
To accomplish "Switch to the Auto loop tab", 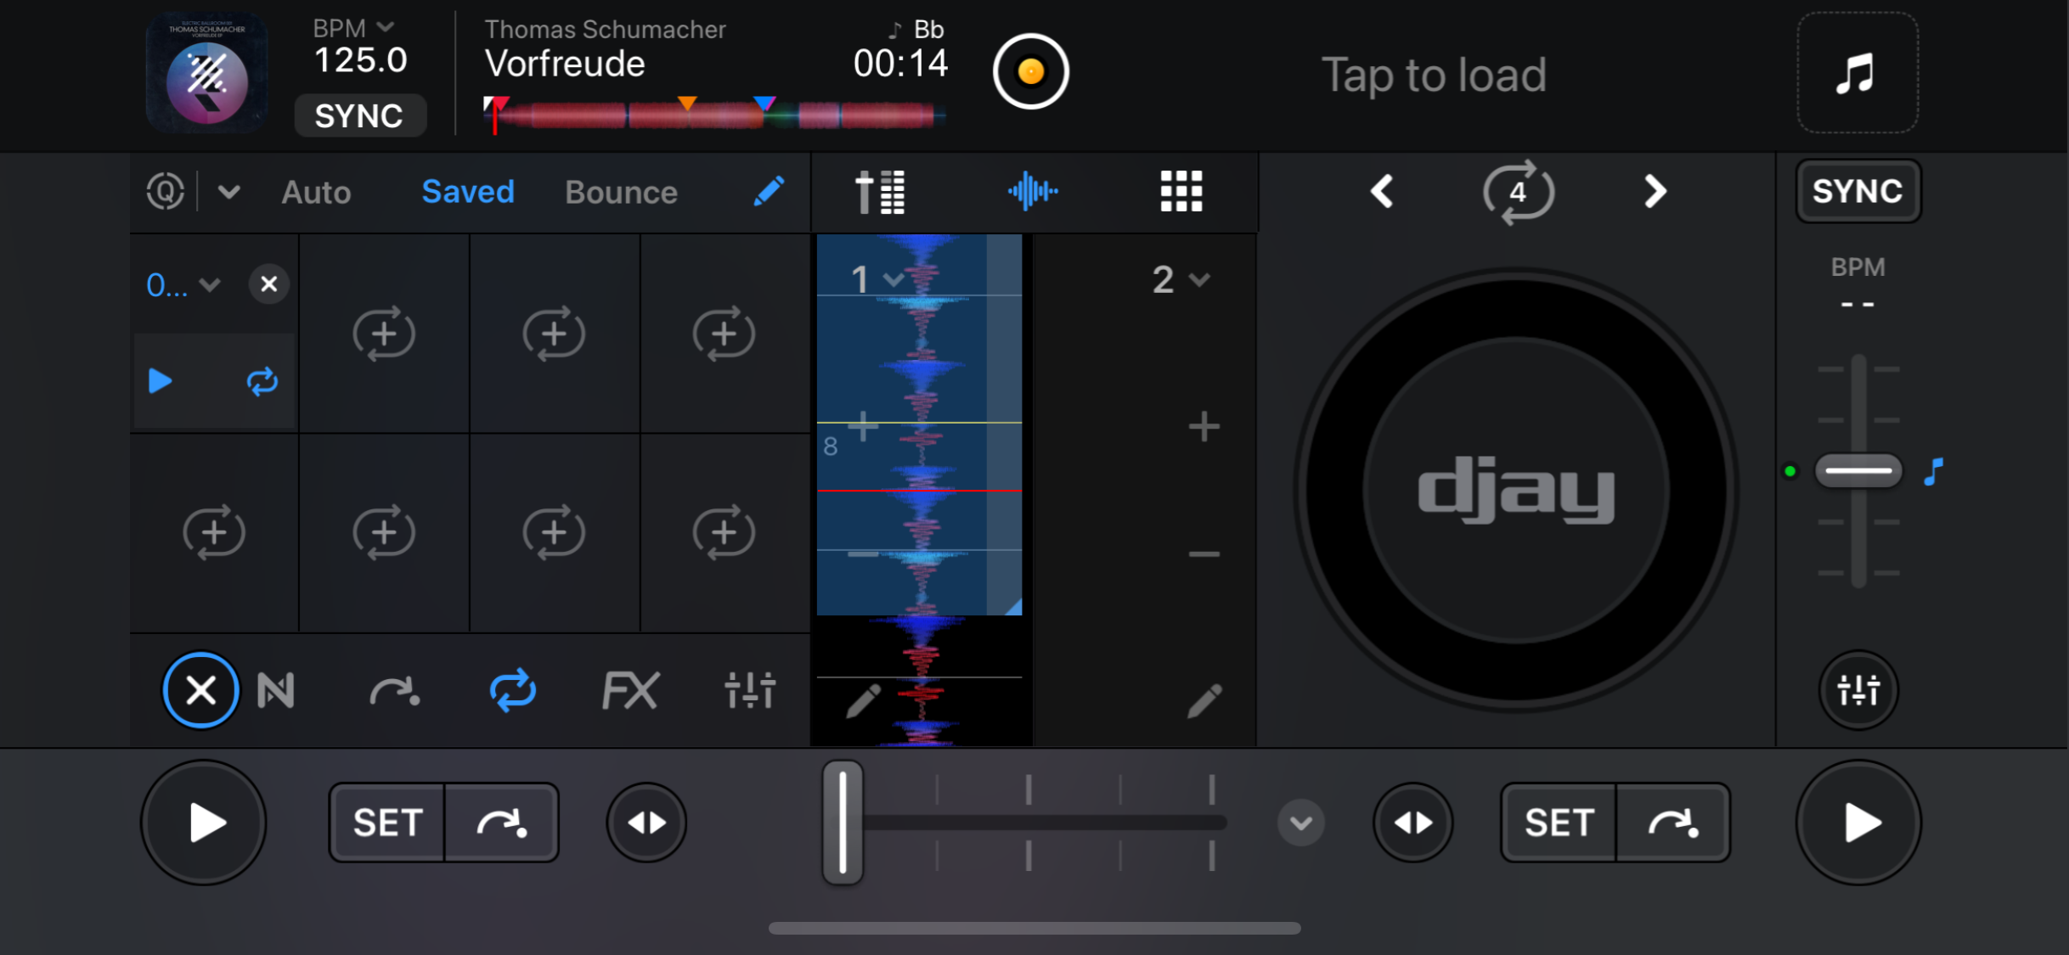I will pos(316,192).
